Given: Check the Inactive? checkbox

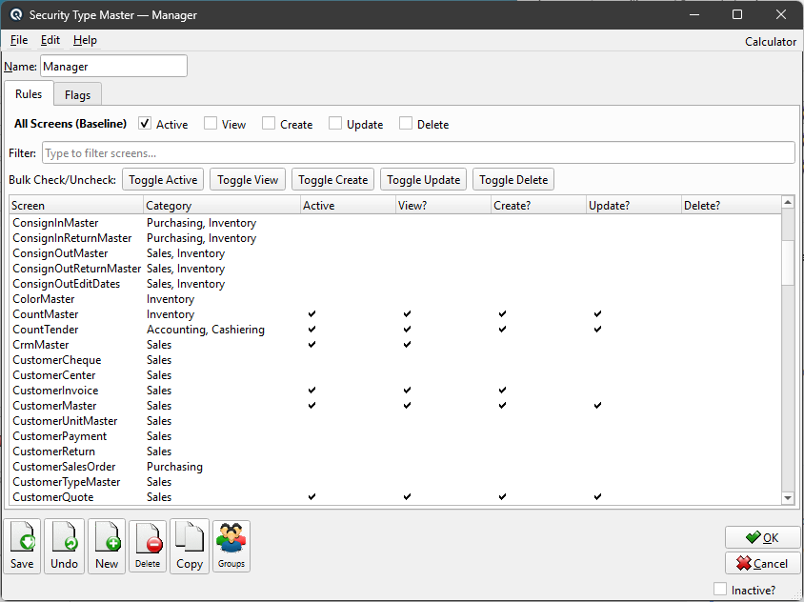Looking at the screenshot, I should click(x=720, y=590).
